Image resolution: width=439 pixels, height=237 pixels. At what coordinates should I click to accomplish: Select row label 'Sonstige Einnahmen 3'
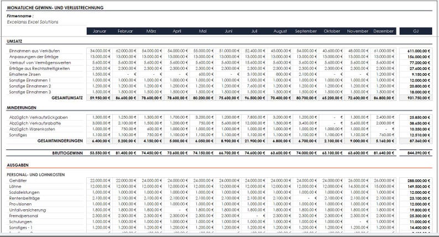[x=30, y=92]
